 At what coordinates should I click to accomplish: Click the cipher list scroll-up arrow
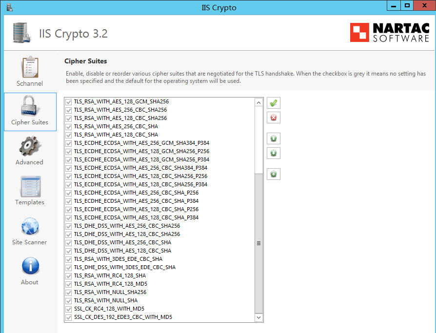259,102
